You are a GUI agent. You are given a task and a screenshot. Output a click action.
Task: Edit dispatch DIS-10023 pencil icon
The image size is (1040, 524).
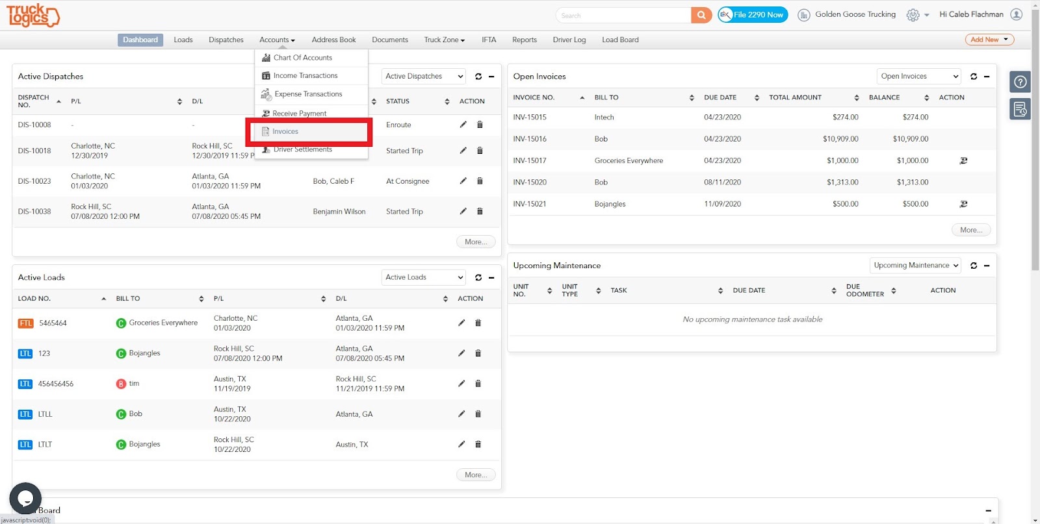click(x=463, y=181)
